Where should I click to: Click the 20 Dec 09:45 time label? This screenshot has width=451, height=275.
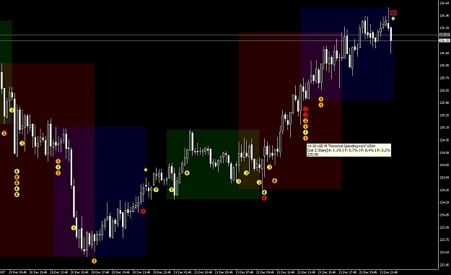coord(18,272)
